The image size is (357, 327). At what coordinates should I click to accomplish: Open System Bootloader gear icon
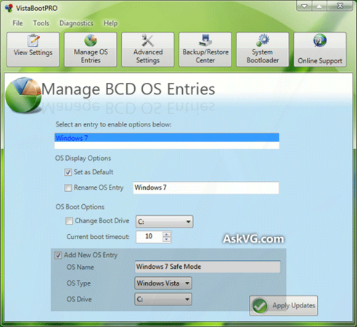[x=263, y=40]
